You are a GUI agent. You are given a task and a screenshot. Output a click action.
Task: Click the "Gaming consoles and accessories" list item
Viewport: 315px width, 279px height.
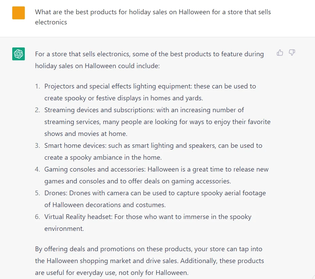coord(156,169)
